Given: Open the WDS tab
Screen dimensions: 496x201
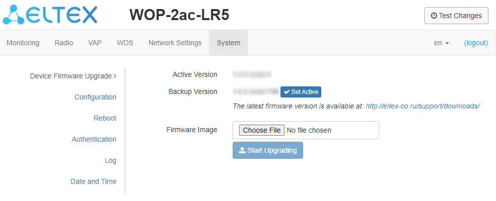Looking at the screenshot, I should [125, 43].
